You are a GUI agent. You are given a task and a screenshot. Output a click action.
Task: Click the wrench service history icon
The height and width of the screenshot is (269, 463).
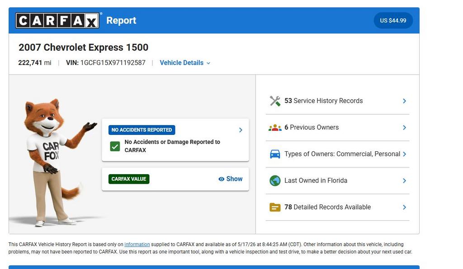click(275, 101)
